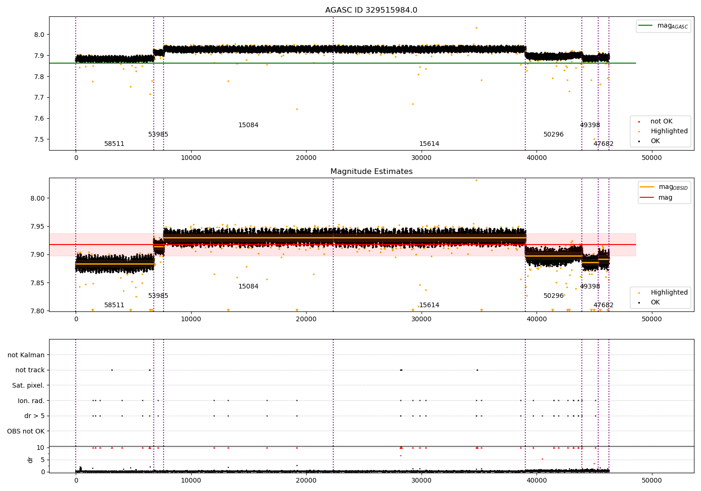The height and width of the screenshot is (491, 701).
Task: Click obsid label 47682 in top plot
Action: tap(603, 144)
